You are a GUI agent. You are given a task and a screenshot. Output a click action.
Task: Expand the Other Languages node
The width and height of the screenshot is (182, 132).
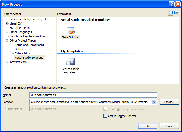[7, 32]
